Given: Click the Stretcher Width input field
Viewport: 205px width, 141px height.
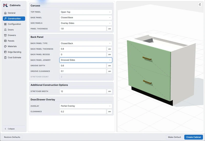Looking at the screenshot, I should click(x=83, y=91).
